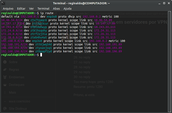Click the route 10.243.0.0/16
This screenshot has height=113, width=172.
(12, 27)
